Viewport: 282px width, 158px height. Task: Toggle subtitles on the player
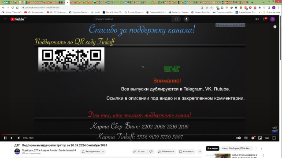pyautogui.click(x=246, y=138)
